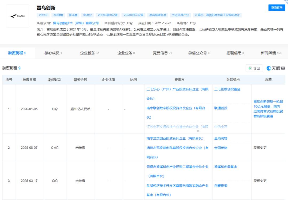The height and width of the screenshot is (200, 288).
Task: Click investor 南京兰茂创业投资合伙企业 link
Action: (175, 138)
